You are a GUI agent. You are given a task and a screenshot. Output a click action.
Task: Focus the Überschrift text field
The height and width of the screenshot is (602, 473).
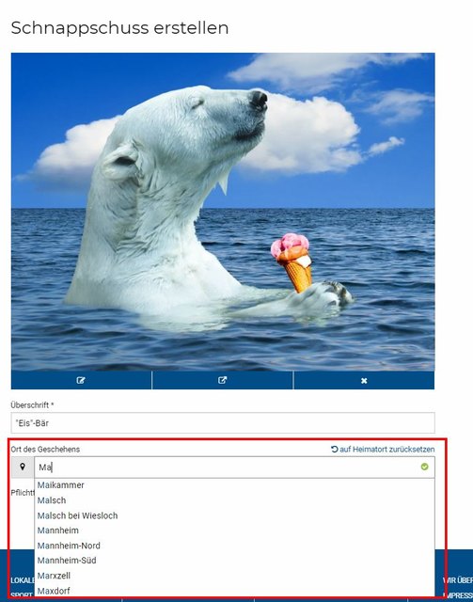(223, 423)
